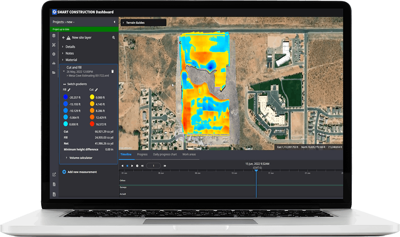Go back using arrow beside New site layer

point(63,37)
